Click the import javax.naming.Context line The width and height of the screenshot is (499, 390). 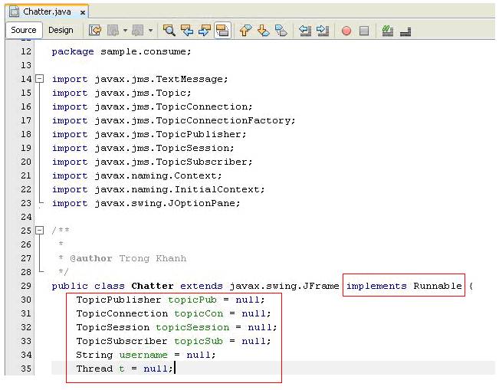coord(136,175)
